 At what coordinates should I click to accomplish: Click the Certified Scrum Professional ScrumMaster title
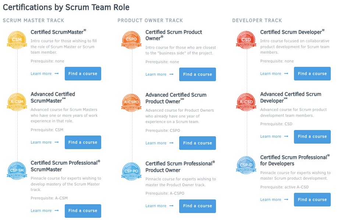(65, 166)
